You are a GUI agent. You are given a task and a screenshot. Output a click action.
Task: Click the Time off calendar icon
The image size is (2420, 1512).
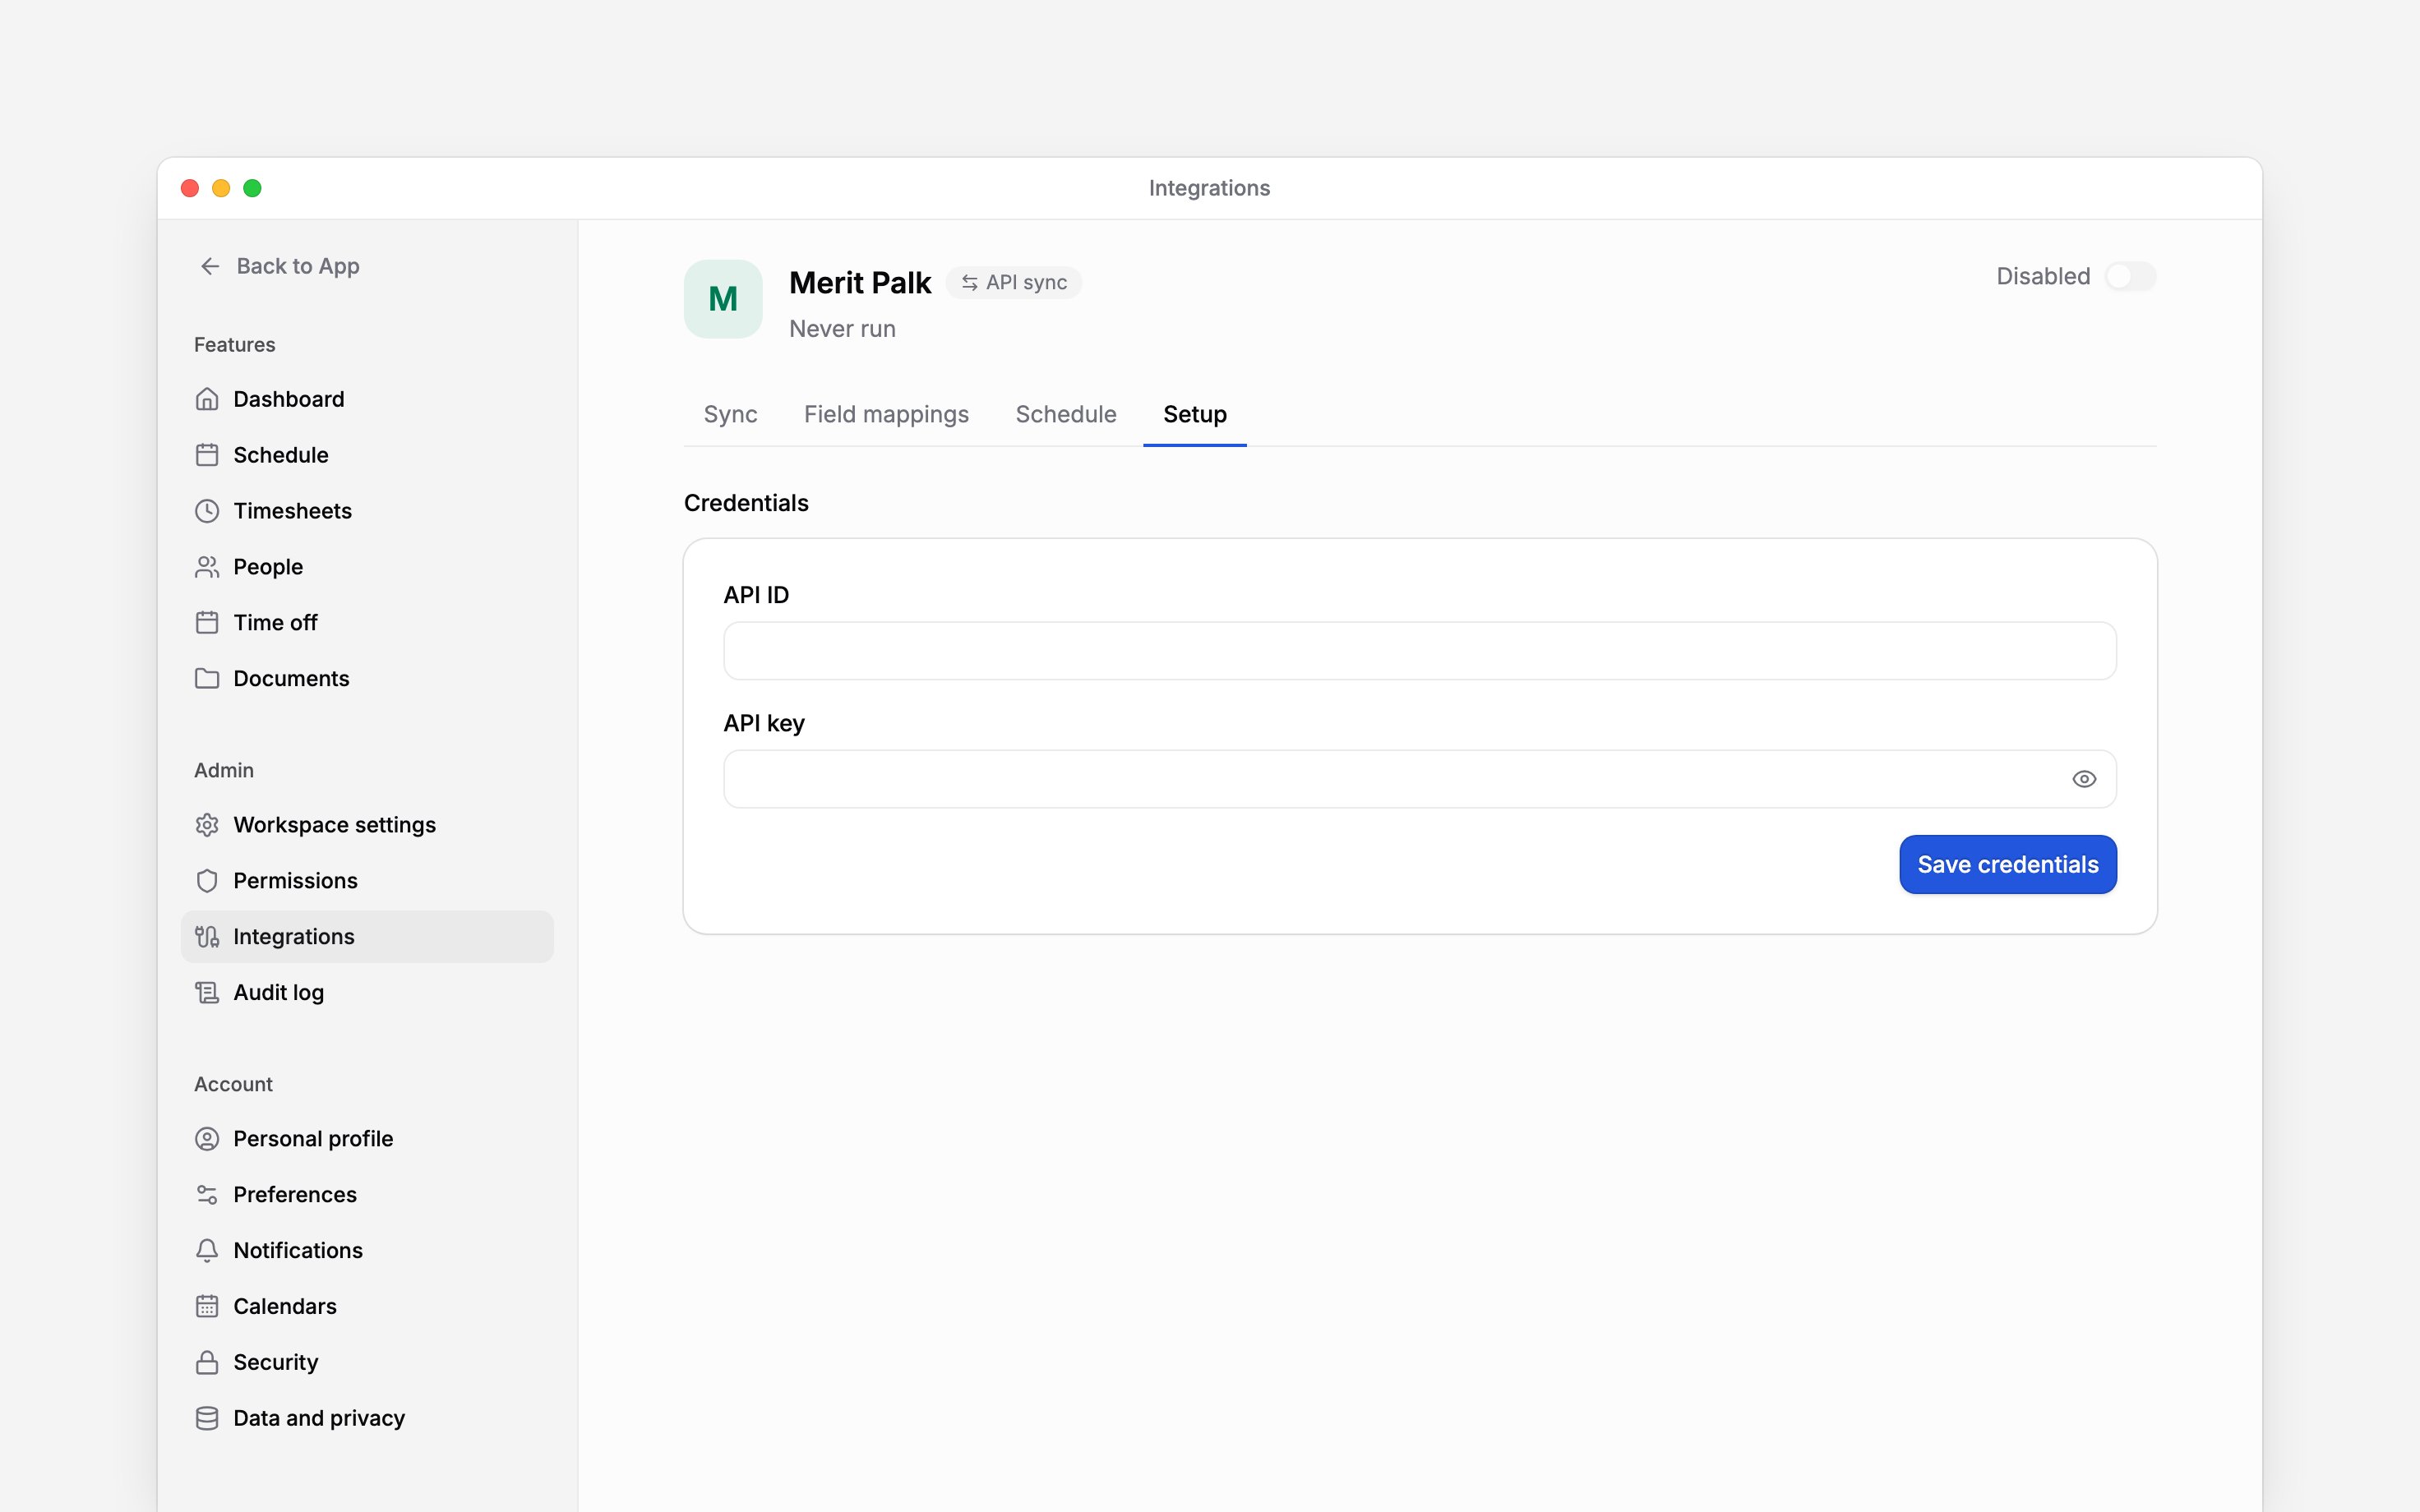point(207,623)
